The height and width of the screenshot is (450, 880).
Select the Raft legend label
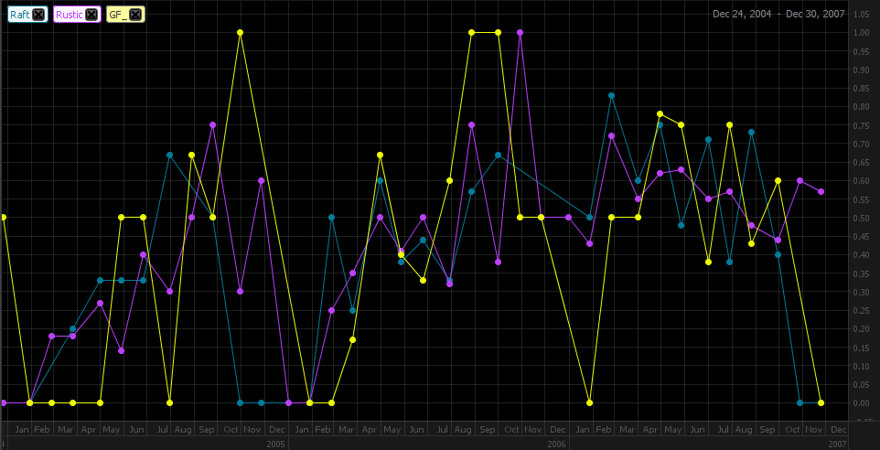tap(19, 15)
